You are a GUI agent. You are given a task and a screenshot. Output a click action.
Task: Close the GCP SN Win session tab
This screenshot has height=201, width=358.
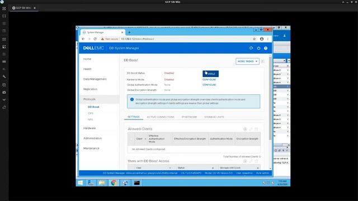coord(35,8)
